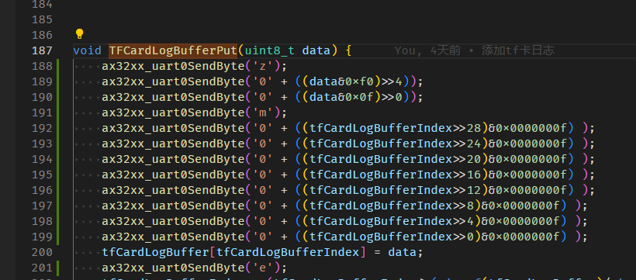
Task: Click line number 192 in gutter
Action: click(x=42, y=128)
